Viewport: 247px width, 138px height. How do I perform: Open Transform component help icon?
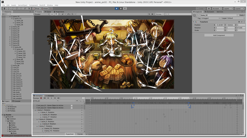[x=239, y=22]
